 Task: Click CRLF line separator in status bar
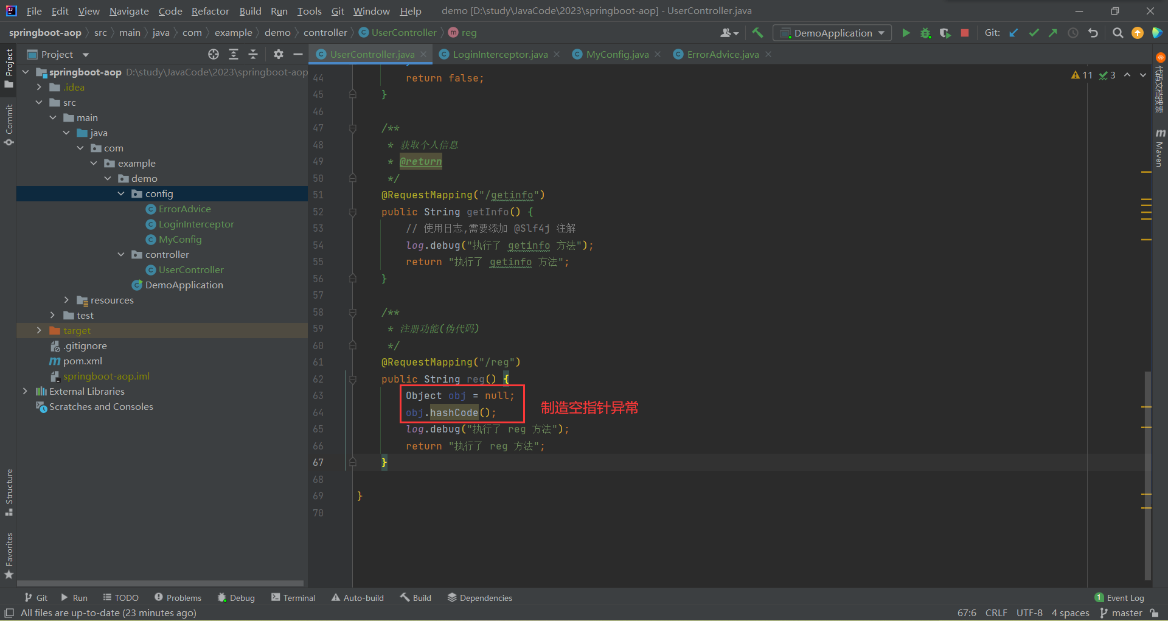tap(996, 613)
